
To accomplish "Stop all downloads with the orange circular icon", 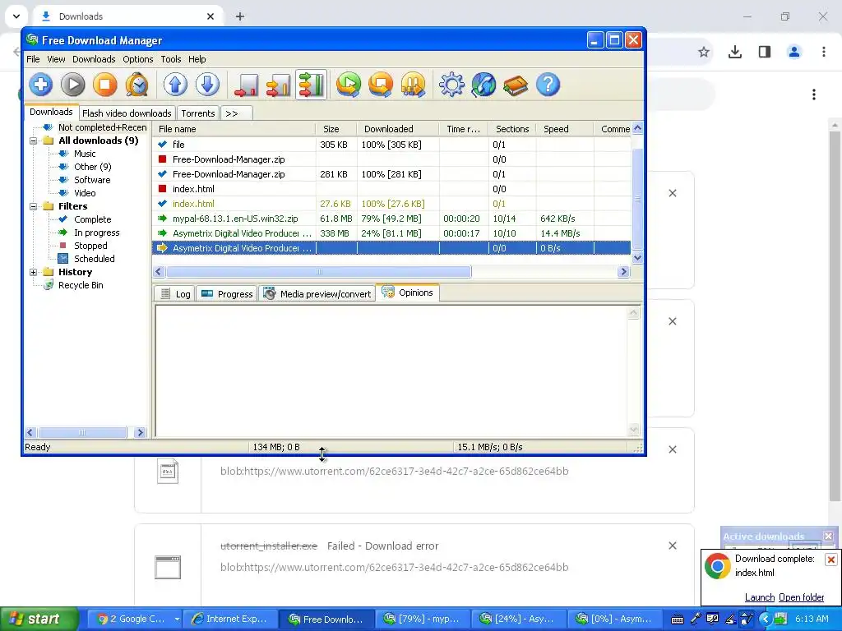I will click(381, 85).
